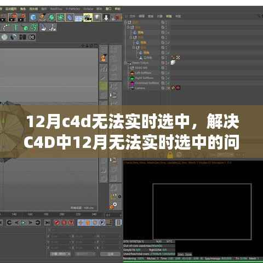
Task: Open the Octane menu
Action: (88, 9)
